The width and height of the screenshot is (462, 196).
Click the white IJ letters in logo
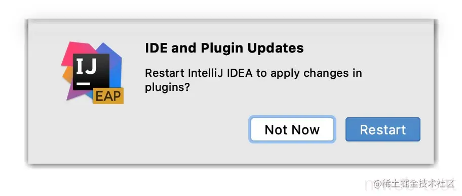point(86,66)
